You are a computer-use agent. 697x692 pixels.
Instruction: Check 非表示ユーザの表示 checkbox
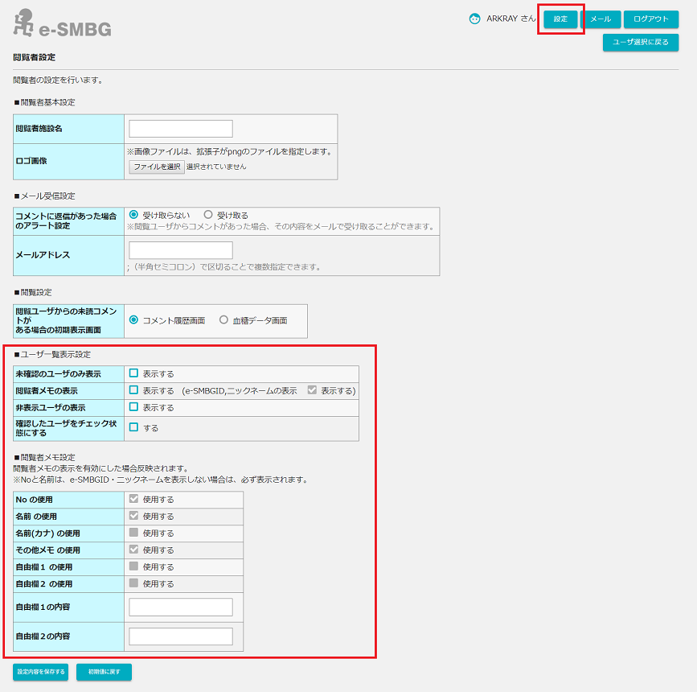[x=134, y=407]
